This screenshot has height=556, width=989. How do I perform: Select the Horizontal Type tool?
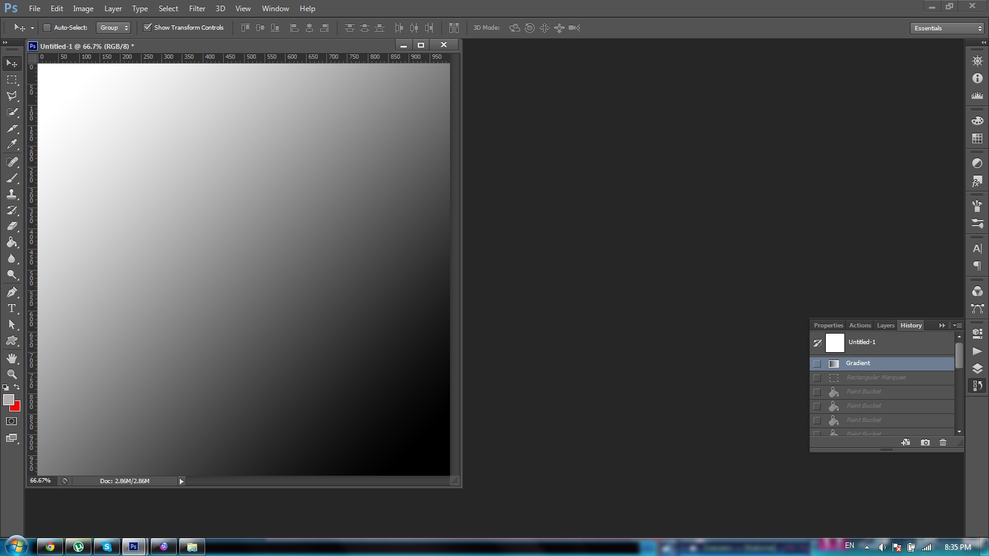[x=12, y=308]
